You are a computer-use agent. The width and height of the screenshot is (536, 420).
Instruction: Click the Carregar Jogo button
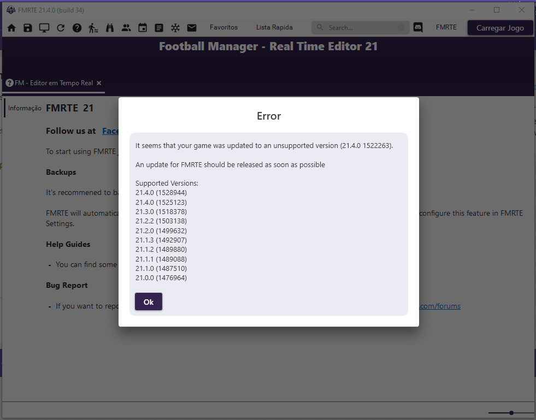coord(500,28)
